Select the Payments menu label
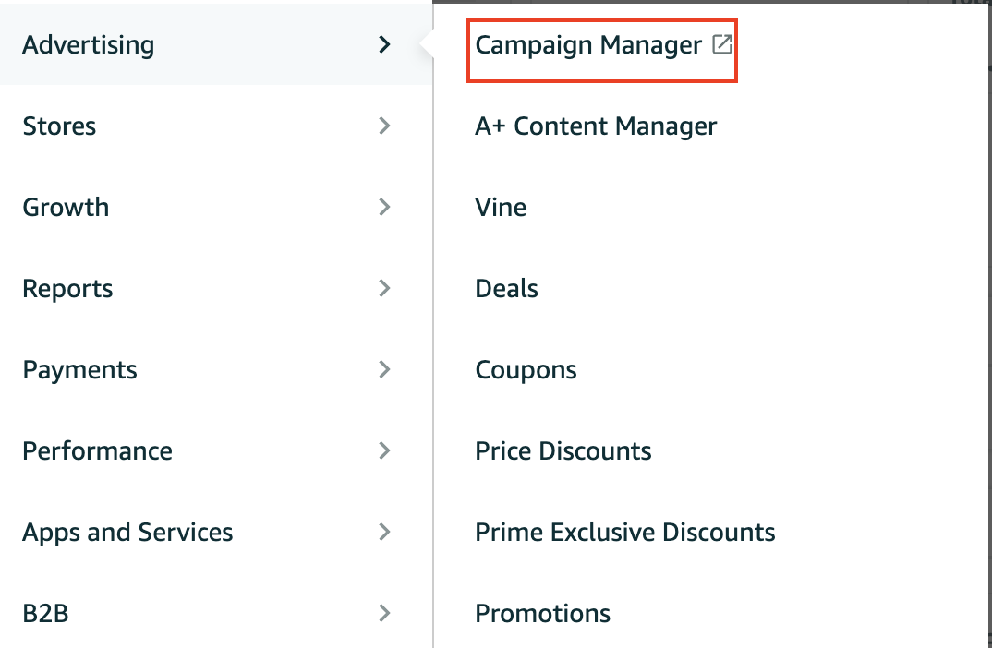Viewport: 992px width, 648px height. pyautogui.click(x=79, y=369)
